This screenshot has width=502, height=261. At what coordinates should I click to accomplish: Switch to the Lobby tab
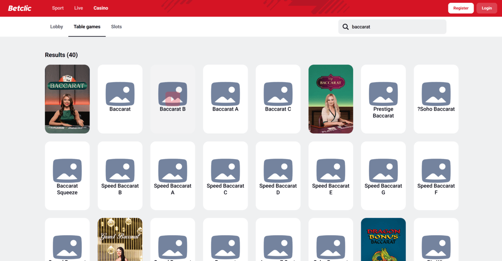point(56,27)
